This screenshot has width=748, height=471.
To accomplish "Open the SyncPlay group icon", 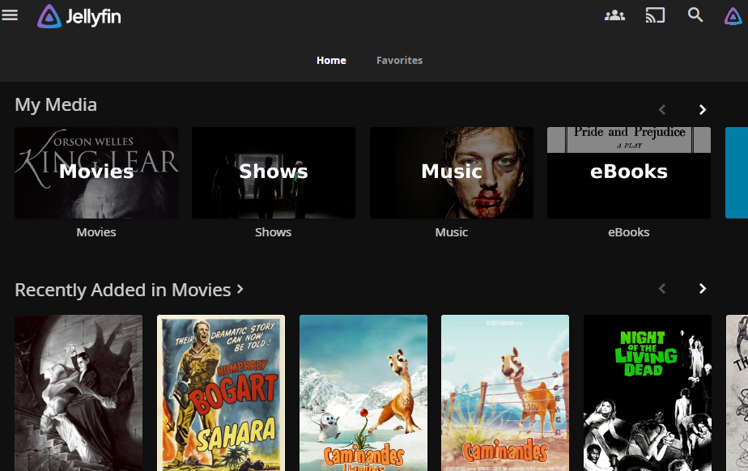I will (614, 15).
